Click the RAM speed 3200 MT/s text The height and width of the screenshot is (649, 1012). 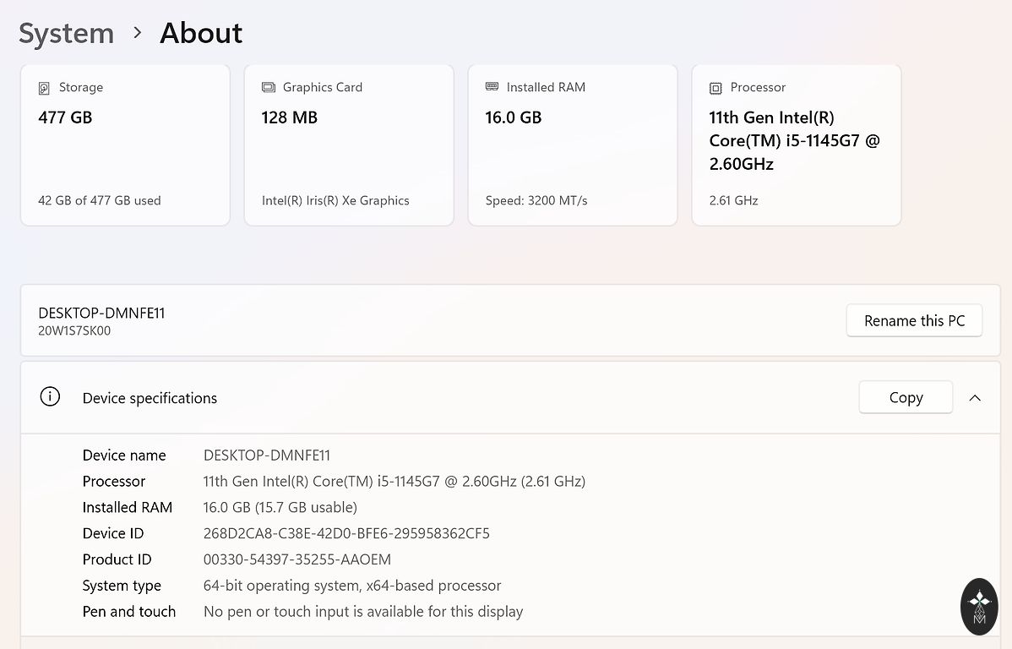pyautogui.click(x=536, y=201)
